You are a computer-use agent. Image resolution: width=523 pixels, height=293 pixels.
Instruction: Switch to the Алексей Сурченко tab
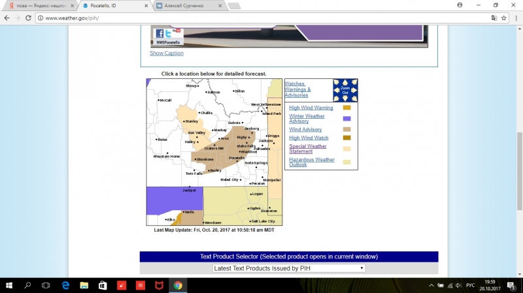click(x=188, y=6)
